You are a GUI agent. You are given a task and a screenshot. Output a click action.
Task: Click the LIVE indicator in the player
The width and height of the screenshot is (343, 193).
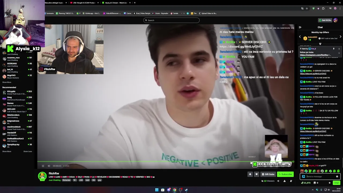[66, 166]
